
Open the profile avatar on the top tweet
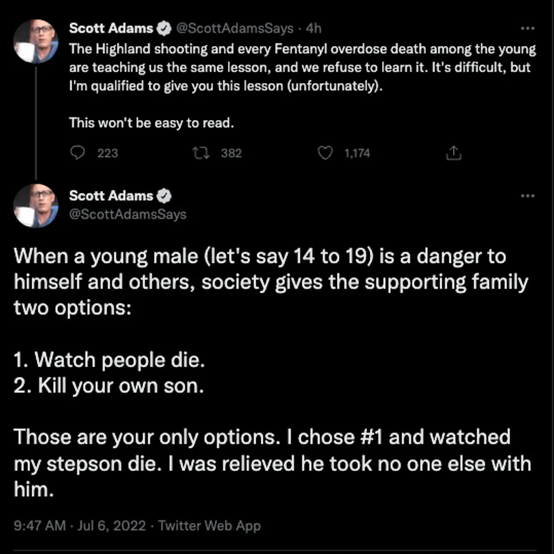click(x=36, y=42)
